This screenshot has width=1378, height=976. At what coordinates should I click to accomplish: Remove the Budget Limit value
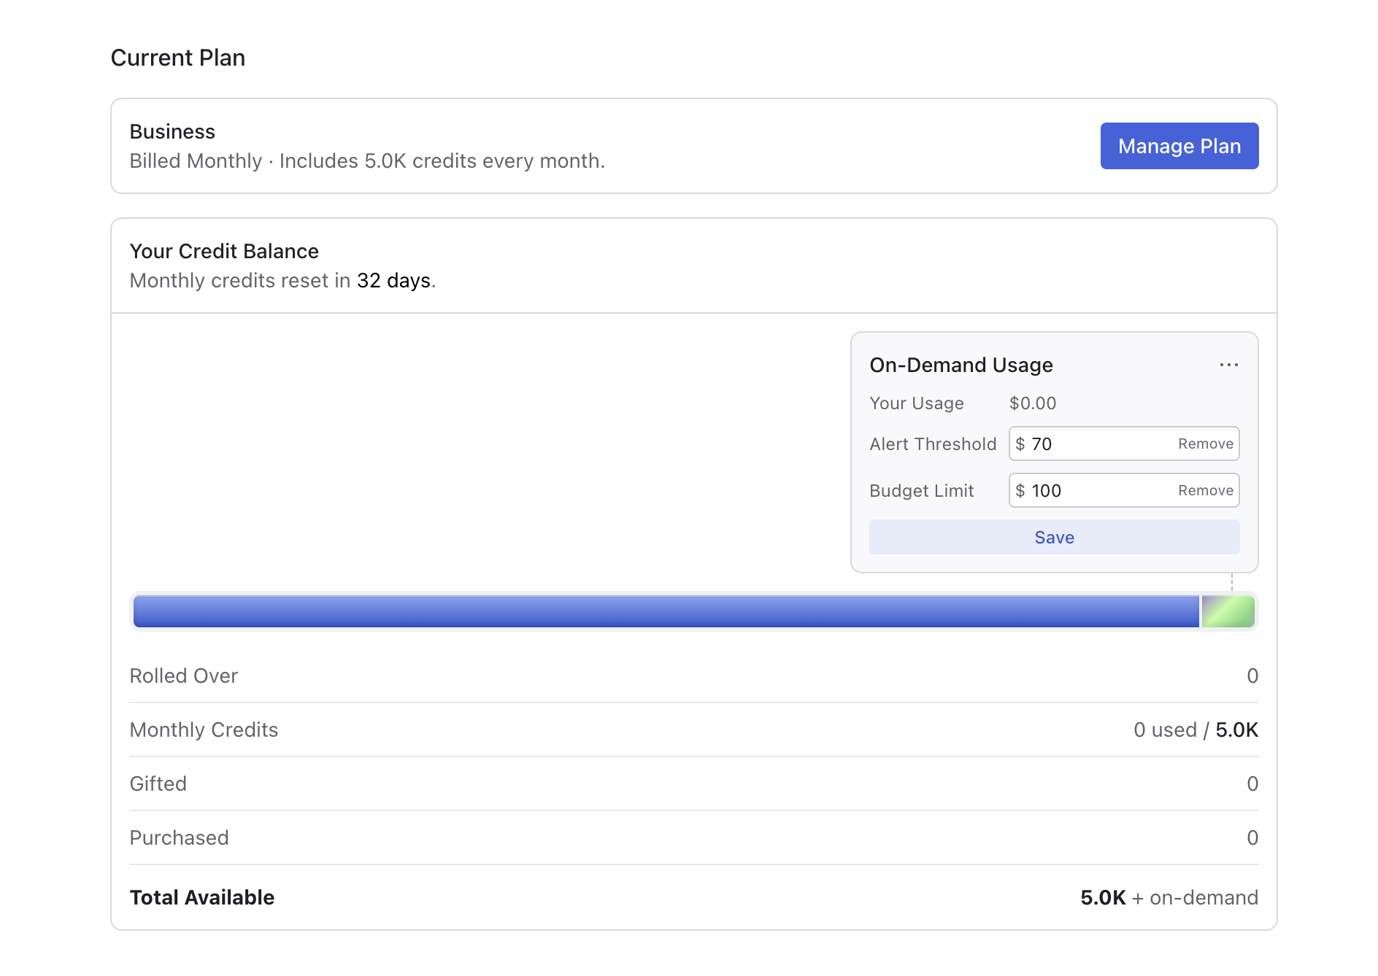click(1205, 490)
